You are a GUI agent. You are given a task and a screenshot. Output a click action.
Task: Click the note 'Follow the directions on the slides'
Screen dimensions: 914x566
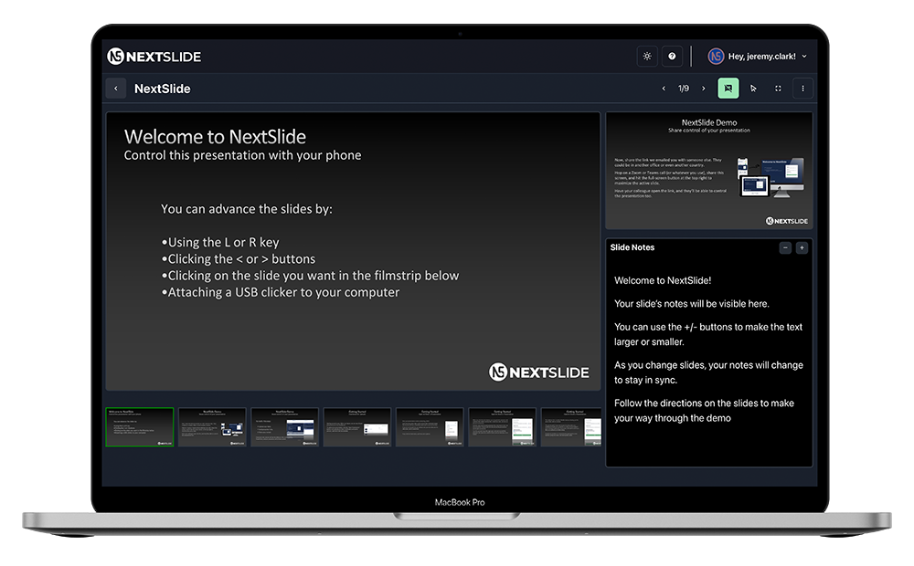pyautogui.click(x=704, y=411)
